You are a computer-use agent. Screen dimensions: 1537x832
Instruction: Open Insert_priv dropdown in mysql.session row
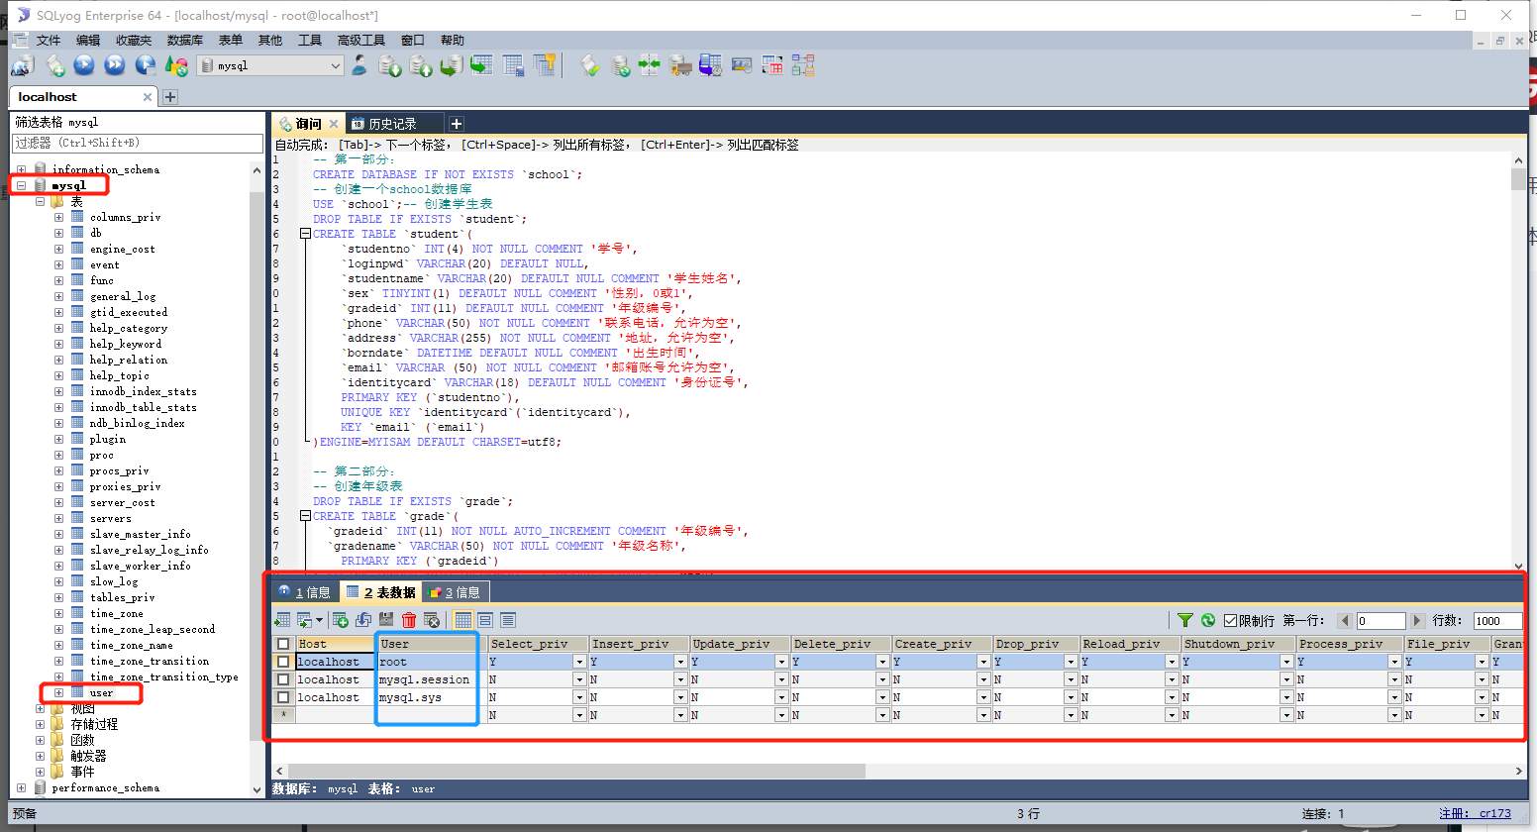pyautogui.click(x=680, y=679)
